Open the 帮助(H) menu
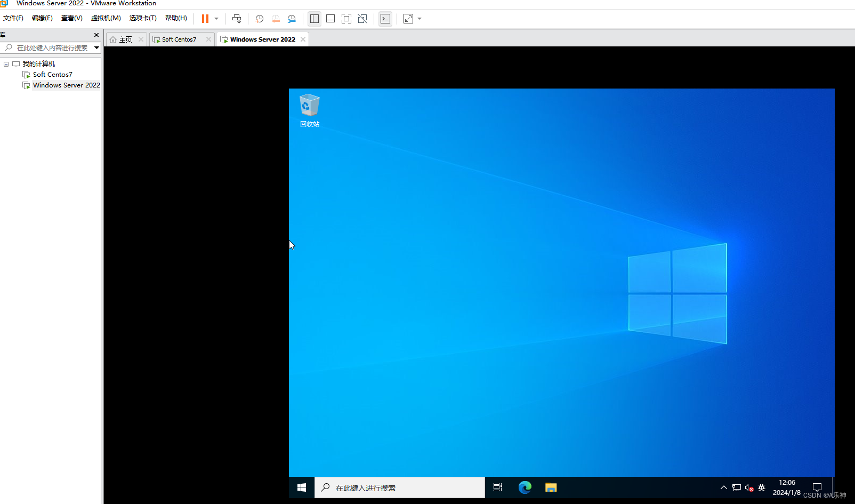This screenshot has height=504, width=855. tap(176, 18)
